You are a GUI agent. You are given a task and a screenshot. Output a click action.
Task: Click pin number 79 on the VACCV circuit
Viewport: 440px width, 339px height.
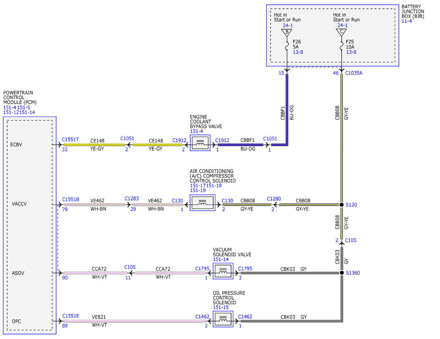(x=65, y=210)
